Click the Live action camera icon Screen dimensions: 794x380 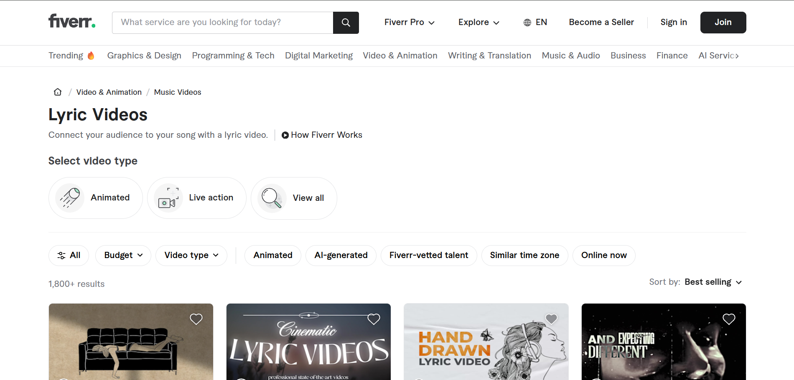(168, 198)
